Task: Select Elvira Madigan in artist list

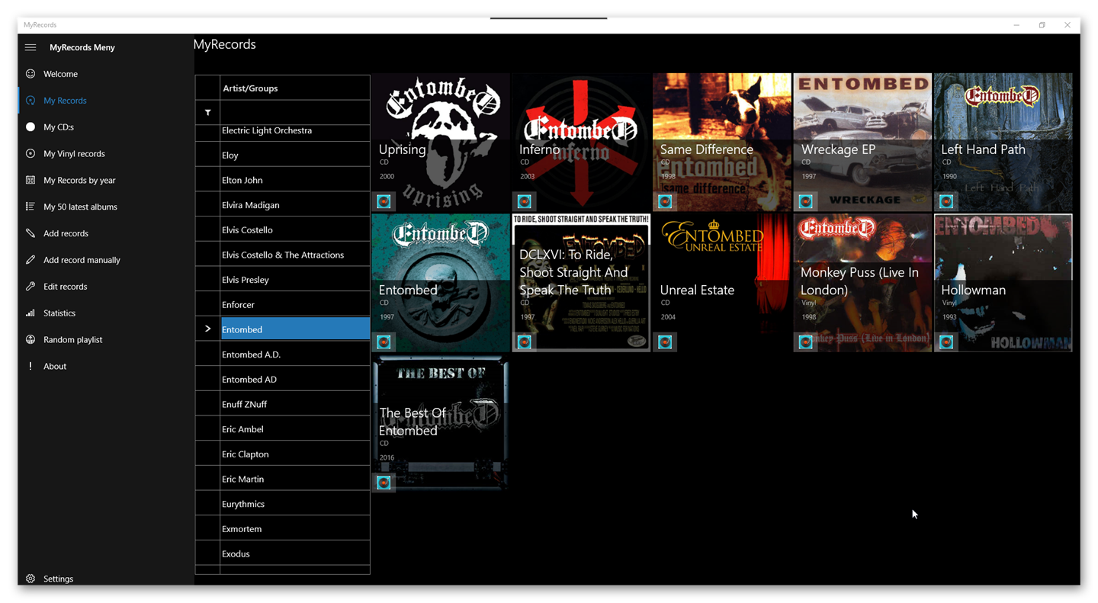Action: click(294, 205)
